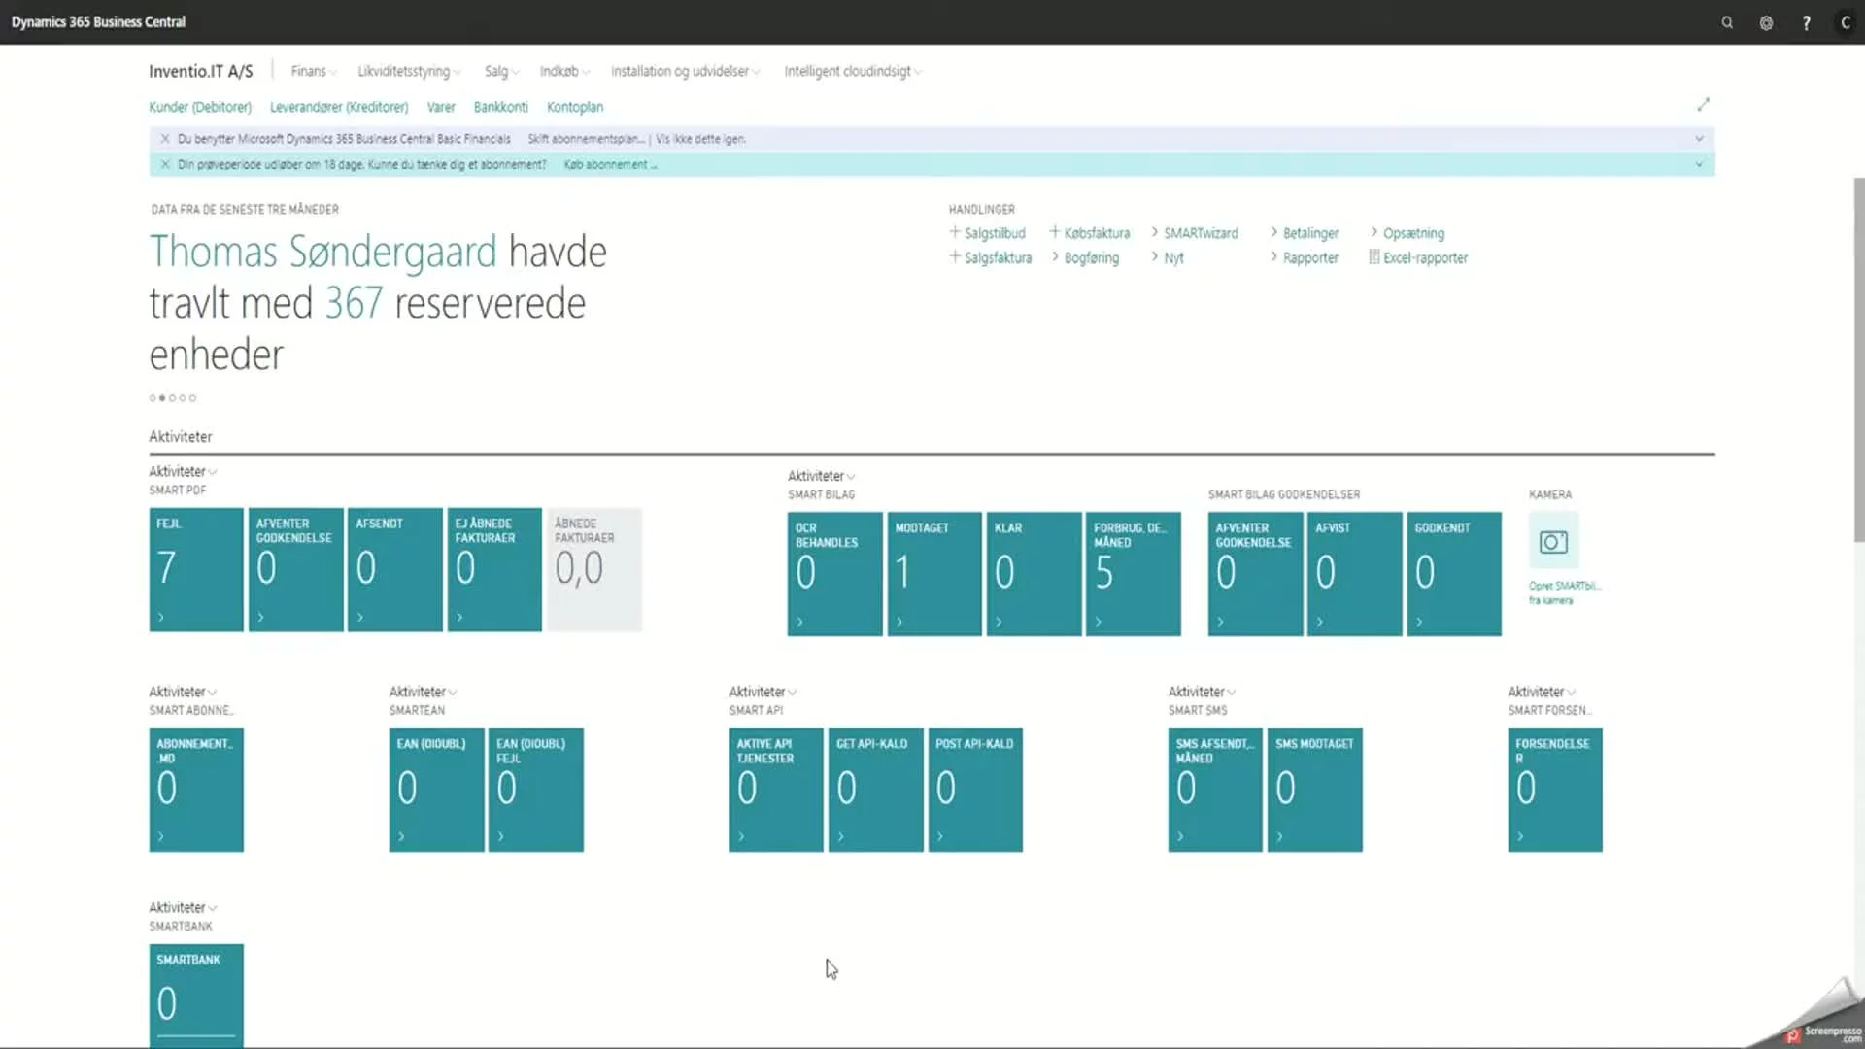Open Afventer godkendelse tile in SMART PDF
The width and height of the screenshot is (1865, 1049).
tap(295, 569)
